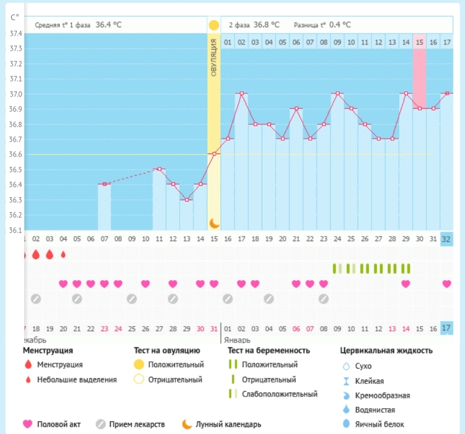The width and height of the screenshot is (465, 434).
Task: Select the pink highlighted day 15 column header
Action: [x=419, y=42]
